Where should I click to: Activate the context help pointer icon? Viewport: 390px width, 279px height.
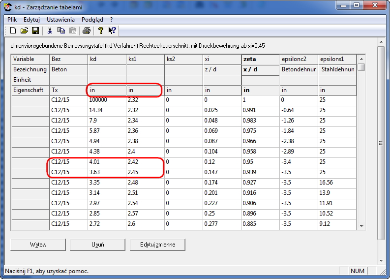coord(112,31)
